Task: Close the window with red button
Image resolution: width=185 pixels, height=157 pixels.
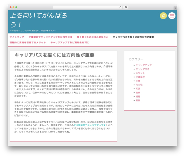Action: click(x=11, y=7)
